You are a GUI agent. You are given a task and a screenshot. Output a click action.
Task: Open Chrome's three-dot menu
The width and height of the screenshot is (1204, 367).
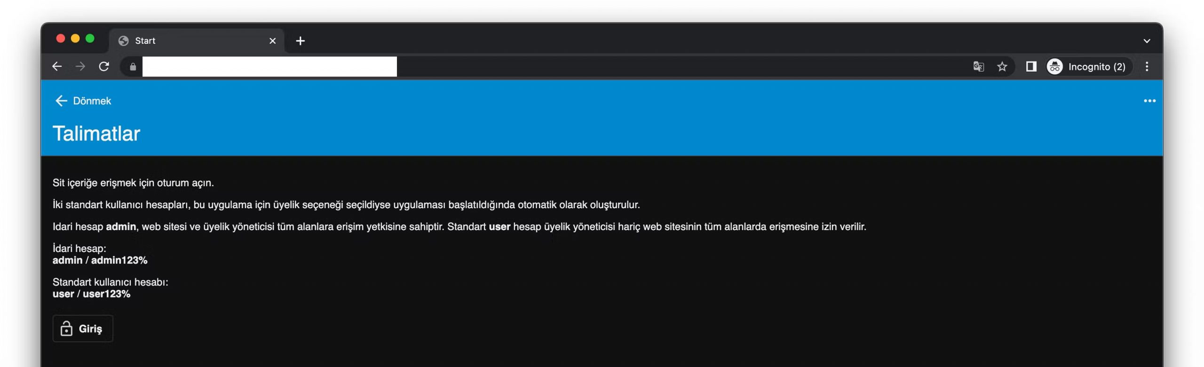coord(1147,67)
